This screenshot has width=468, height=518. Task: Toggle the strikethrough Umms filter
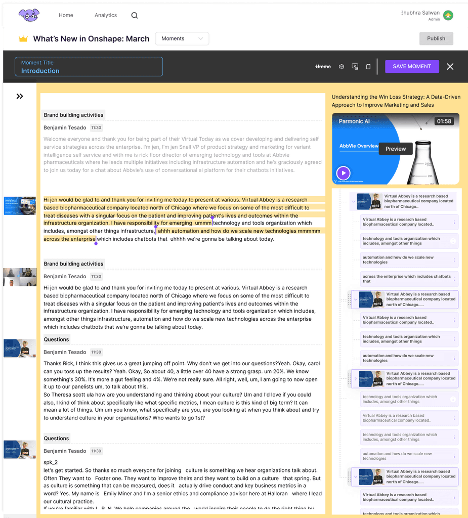pos(323,66)
